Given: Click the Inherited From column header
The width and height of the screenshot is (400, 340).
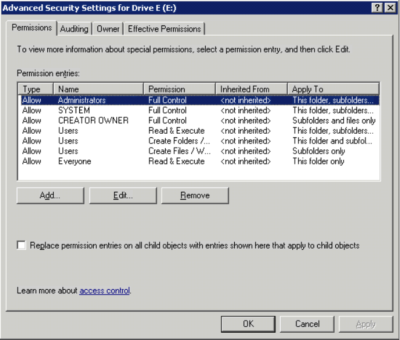Looking at the screenshot, I should (251, 89).
